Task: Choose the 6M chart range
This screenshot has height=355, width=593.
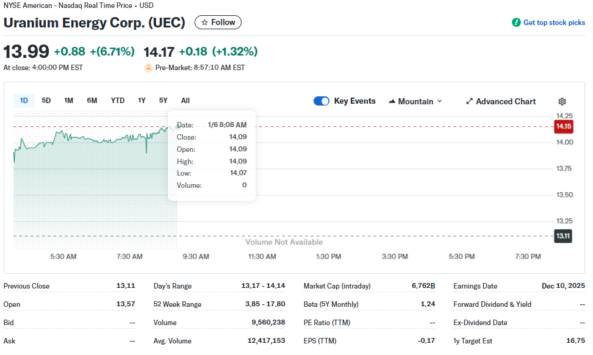Action: point(92,101)
